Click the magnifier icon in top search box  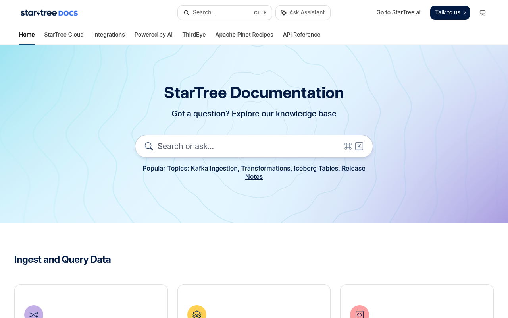pyautogui.click(x=187, y=13)
